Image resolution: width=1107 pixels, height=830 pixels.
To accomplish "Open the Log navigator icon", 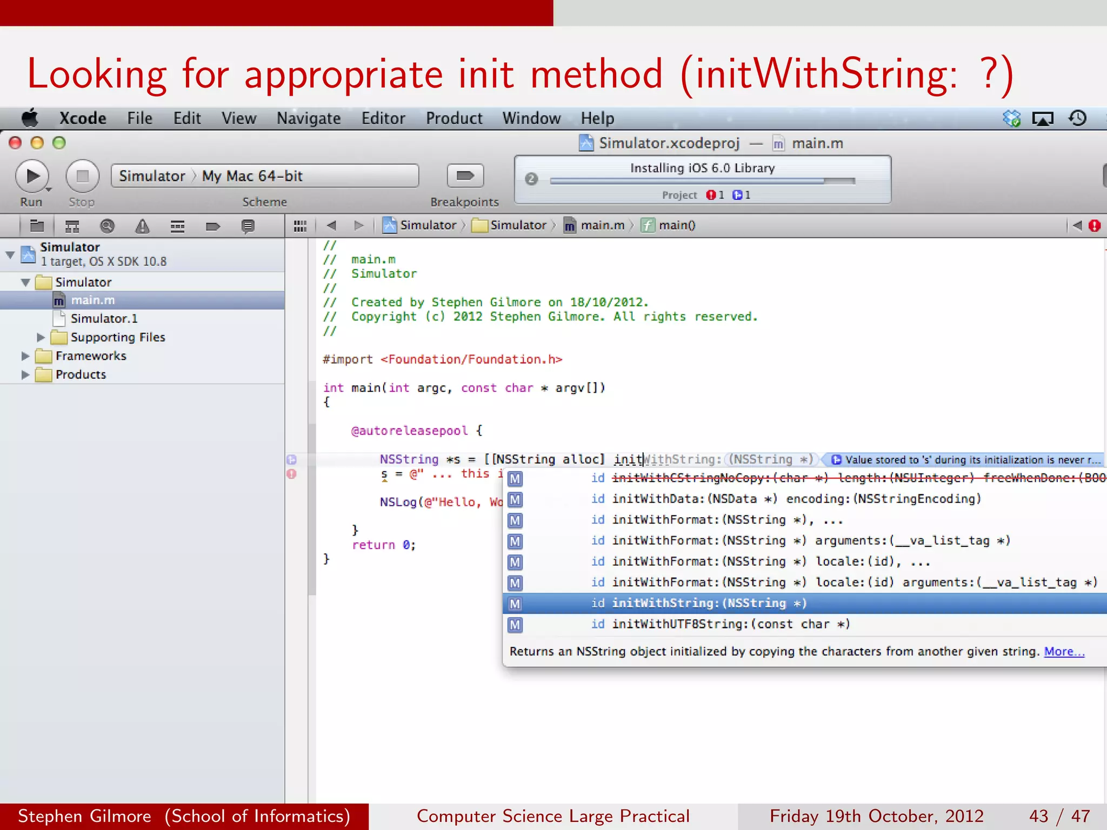I will pos(248,226).
